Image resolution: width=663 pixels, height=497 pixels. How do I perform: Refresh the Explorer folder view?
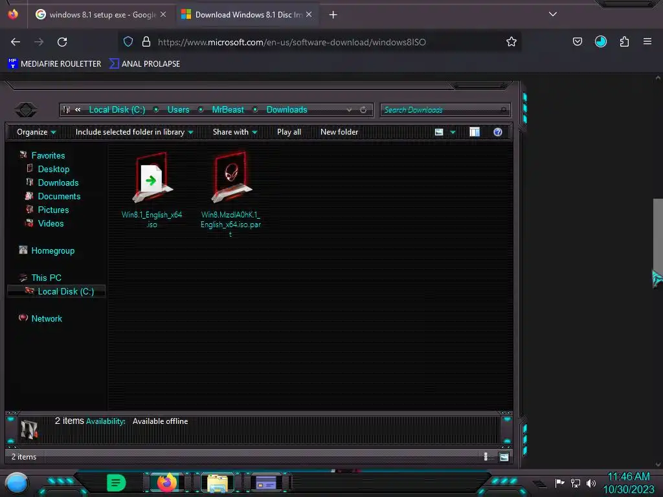click(x=363, y=110)
